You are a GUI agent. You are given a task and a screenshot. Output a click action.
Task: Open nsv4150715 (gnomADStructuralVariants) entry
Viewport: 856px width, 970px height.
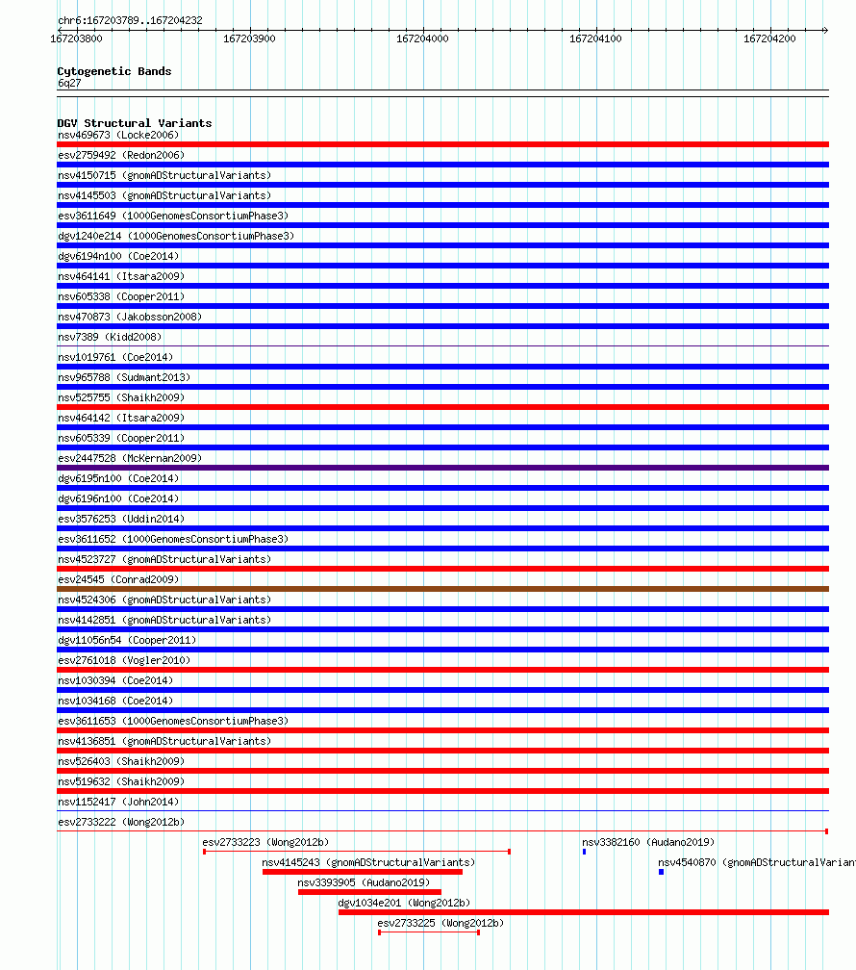tap(164, 176)
